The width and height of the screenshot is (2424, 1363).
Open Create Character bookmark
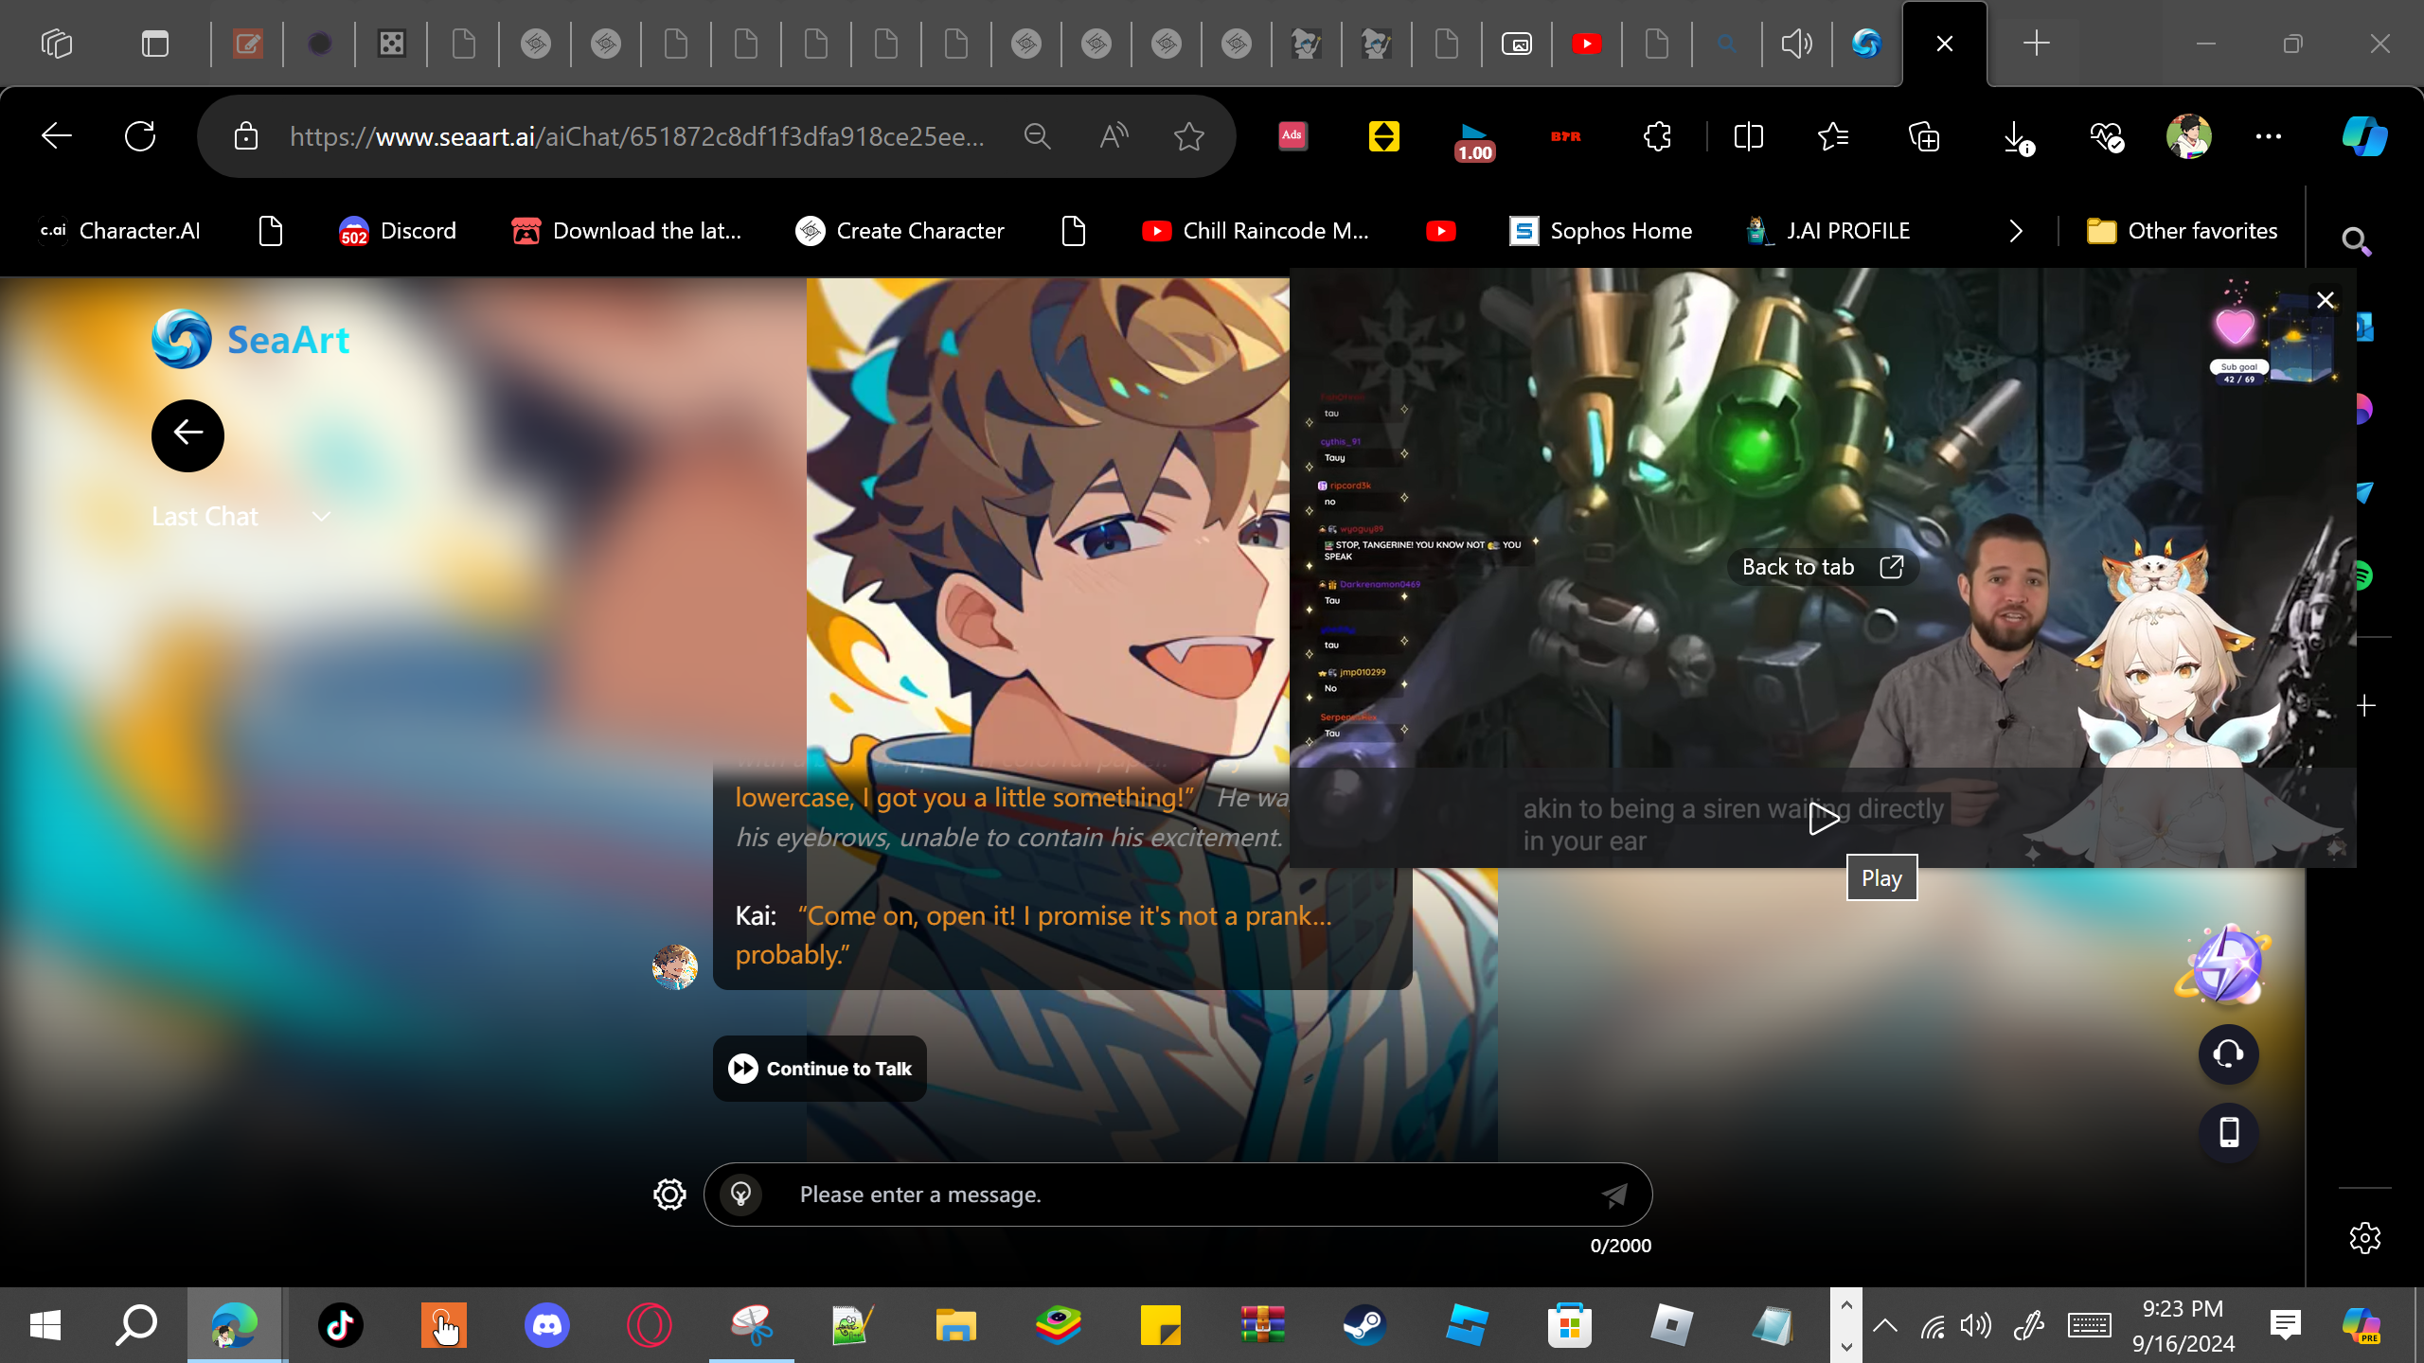click(900, 231)
